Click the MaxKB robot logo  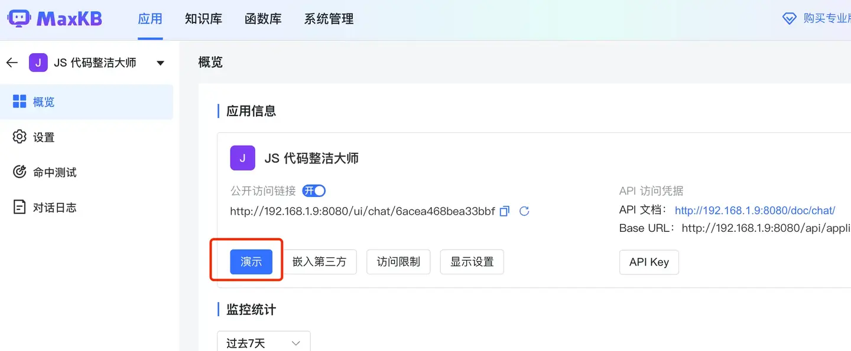pos(20,18)
